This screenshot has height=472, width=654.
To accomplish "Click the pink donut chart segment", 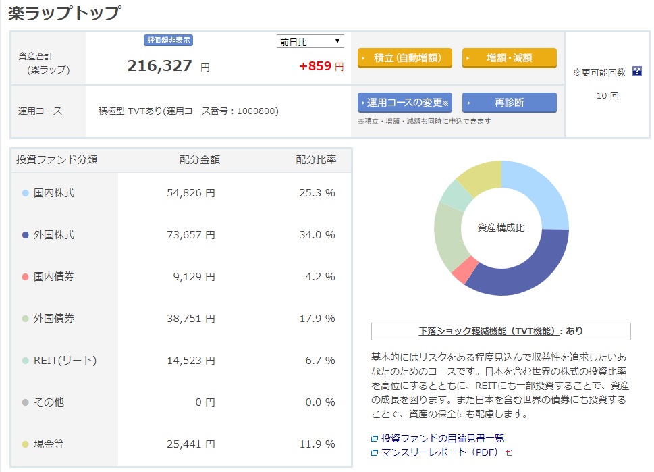I will click(x=464, y=270).
